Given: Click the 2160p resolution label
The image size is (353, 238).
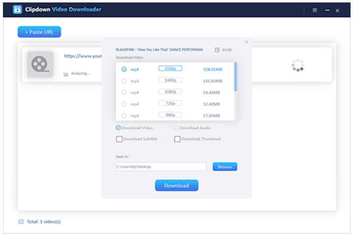Looking at the screenshot, I should (x=170, y=69).
